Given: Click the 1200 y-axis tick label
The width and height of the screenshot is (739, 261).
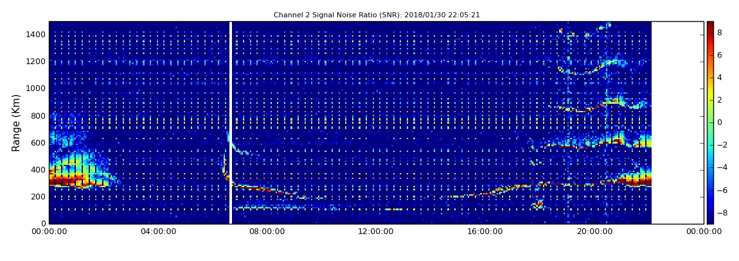Looking at the screenshot, I should [x=37, y=62].
